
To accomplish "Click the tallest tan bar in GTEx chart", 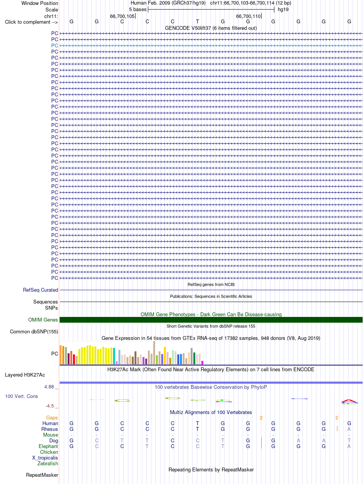I will point(154,352).
